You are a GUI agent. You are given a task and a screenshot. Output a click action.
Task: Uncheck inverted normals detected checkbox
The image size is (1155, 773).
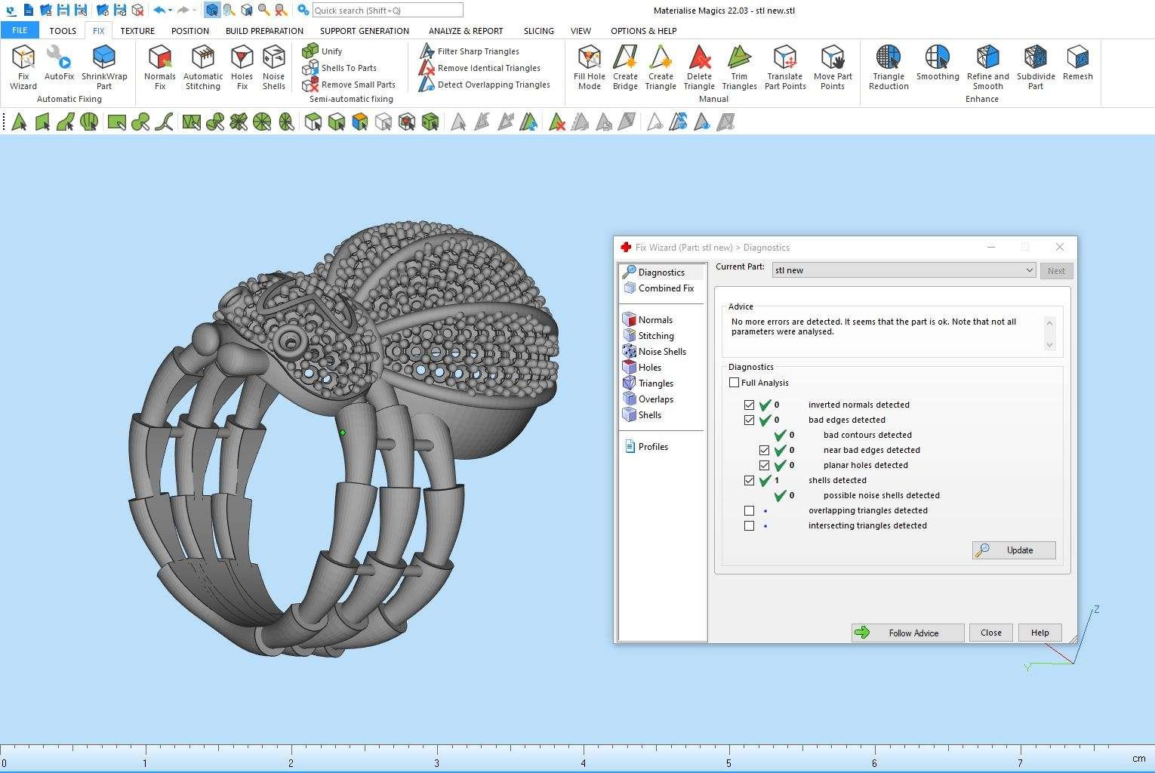(x=749, y=405)
